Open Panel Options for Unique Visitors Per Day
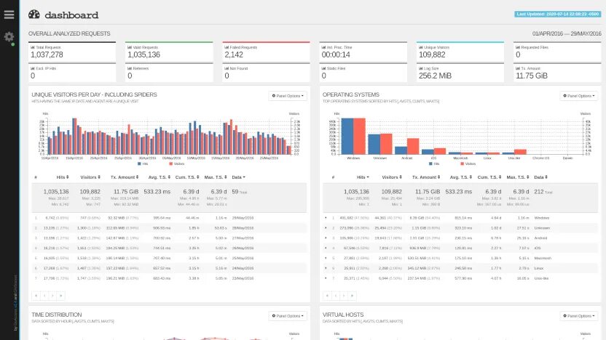Image resolution: width=606 pixels, height=340 pixels. [x=288, y=96]
